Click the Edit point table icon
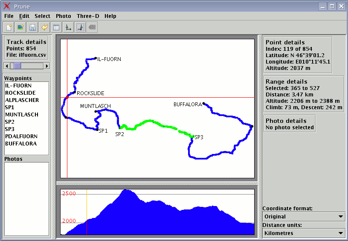Viewport: 348px width, 241px height. pos(56,28)
